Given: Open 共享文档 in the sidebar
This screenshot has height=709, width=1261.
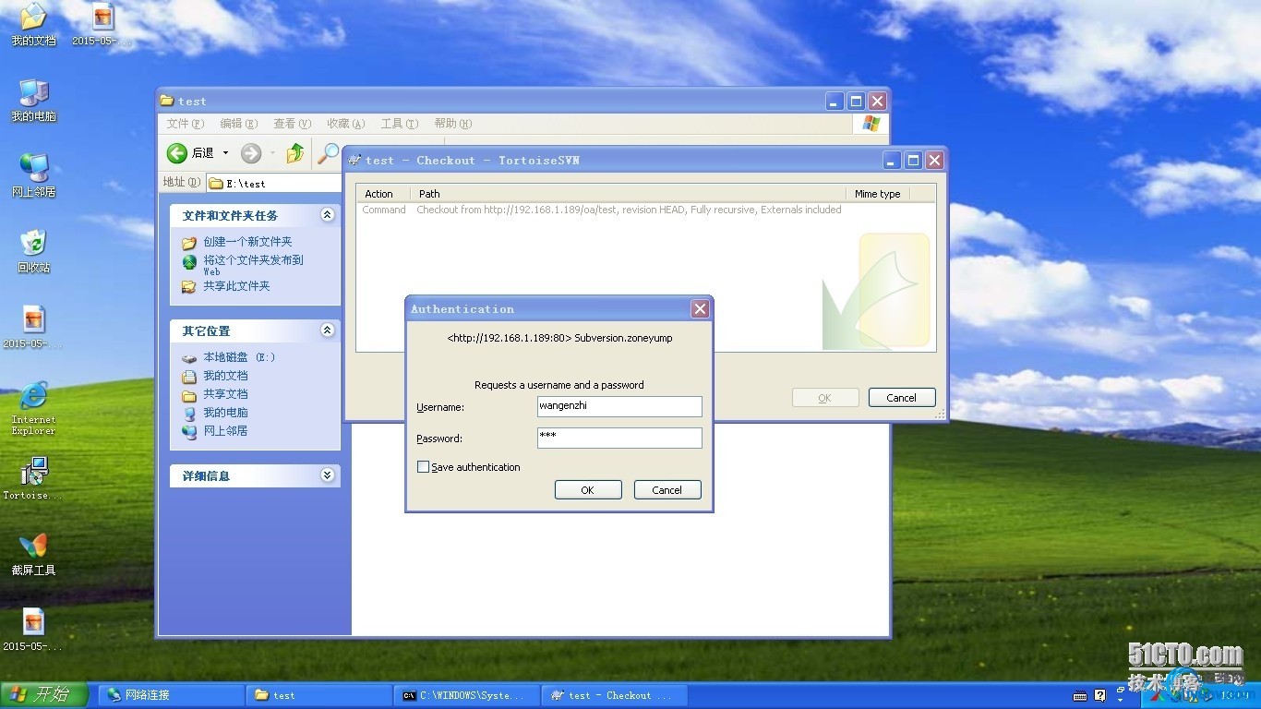Looking at the screenshot, I should tap(225, 394).
